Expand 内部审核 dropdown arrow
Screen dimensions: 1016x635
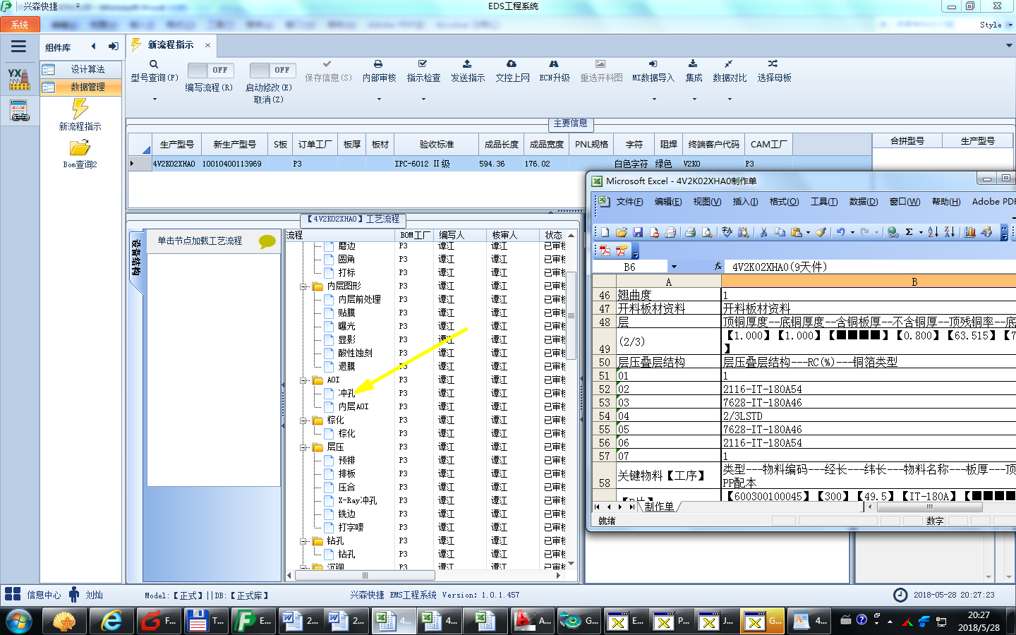379,99
